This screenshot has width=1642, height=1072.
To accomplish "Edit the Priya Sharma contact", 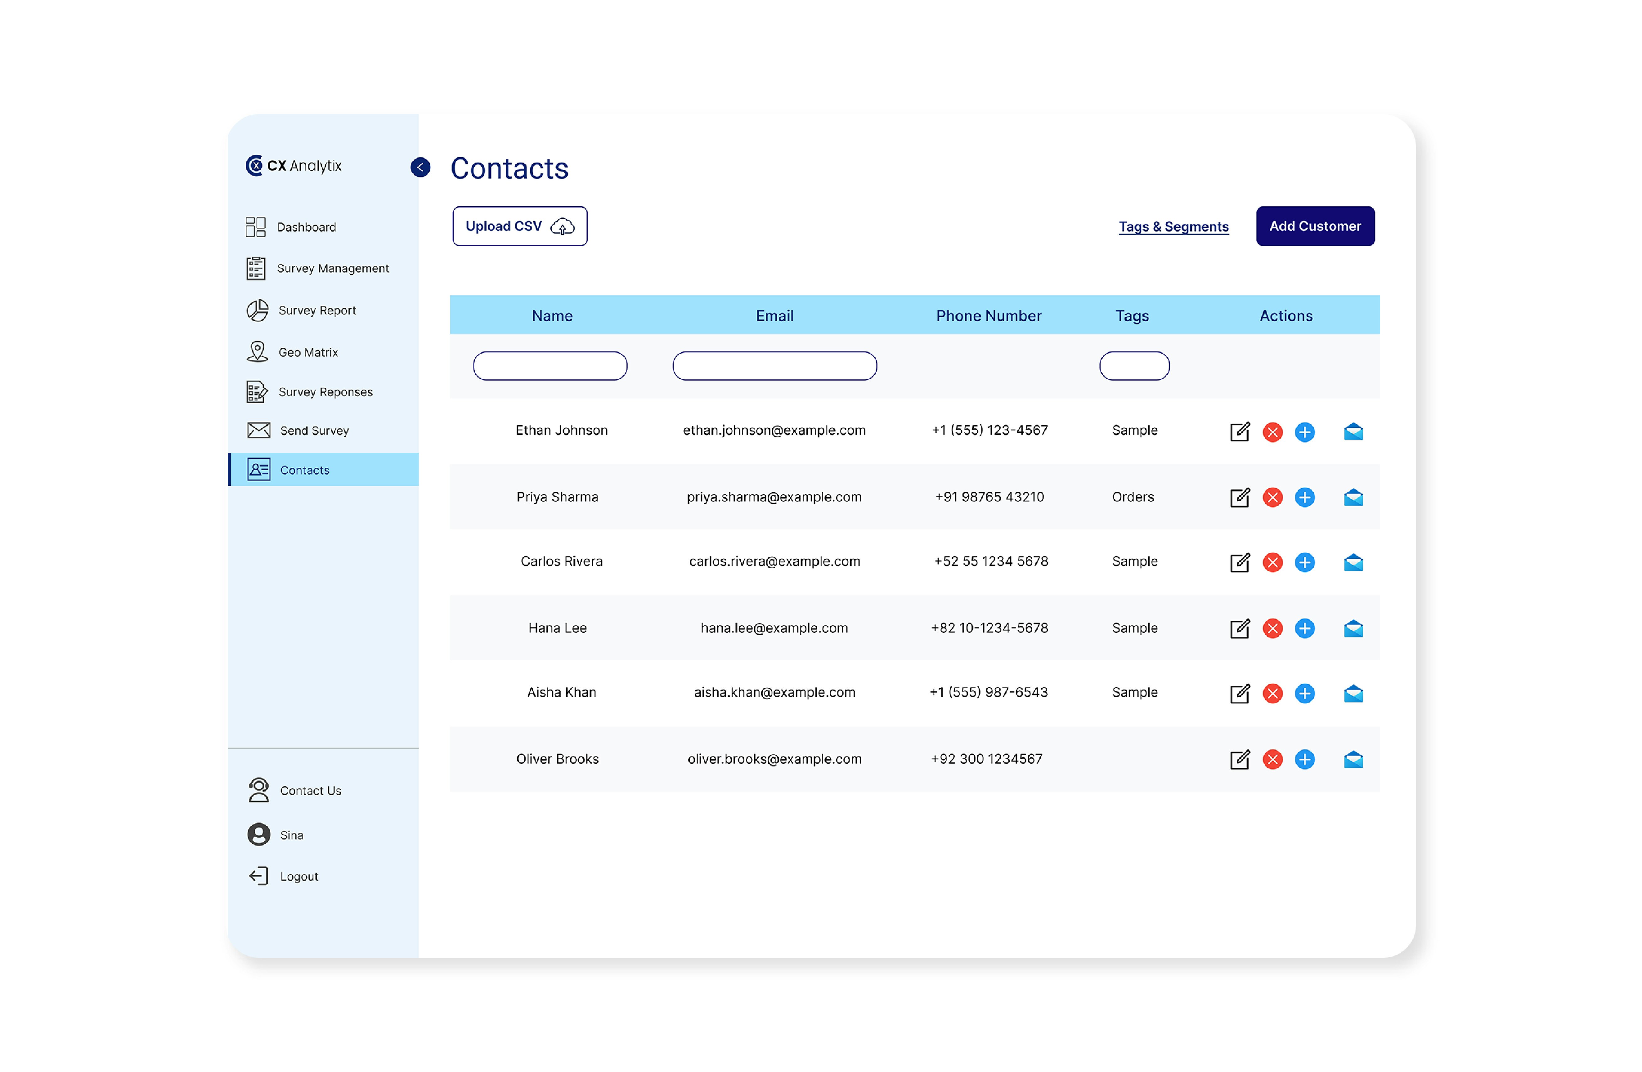I will [x=1240, y=497].
